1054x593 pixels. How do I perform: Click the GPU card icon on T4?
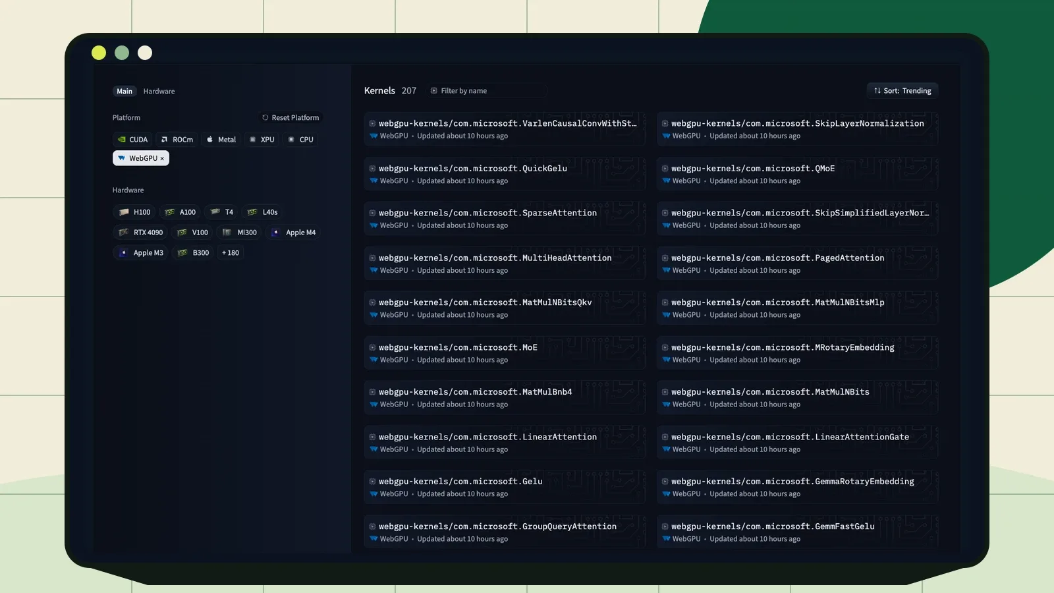[x=215, y=212]
